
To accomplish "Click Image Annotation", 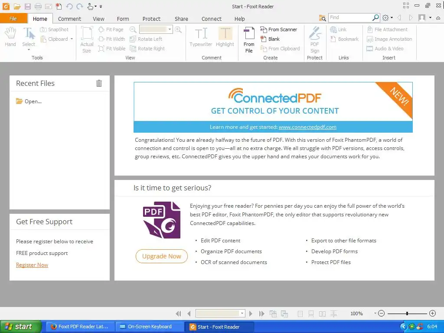I will (389, 39).
